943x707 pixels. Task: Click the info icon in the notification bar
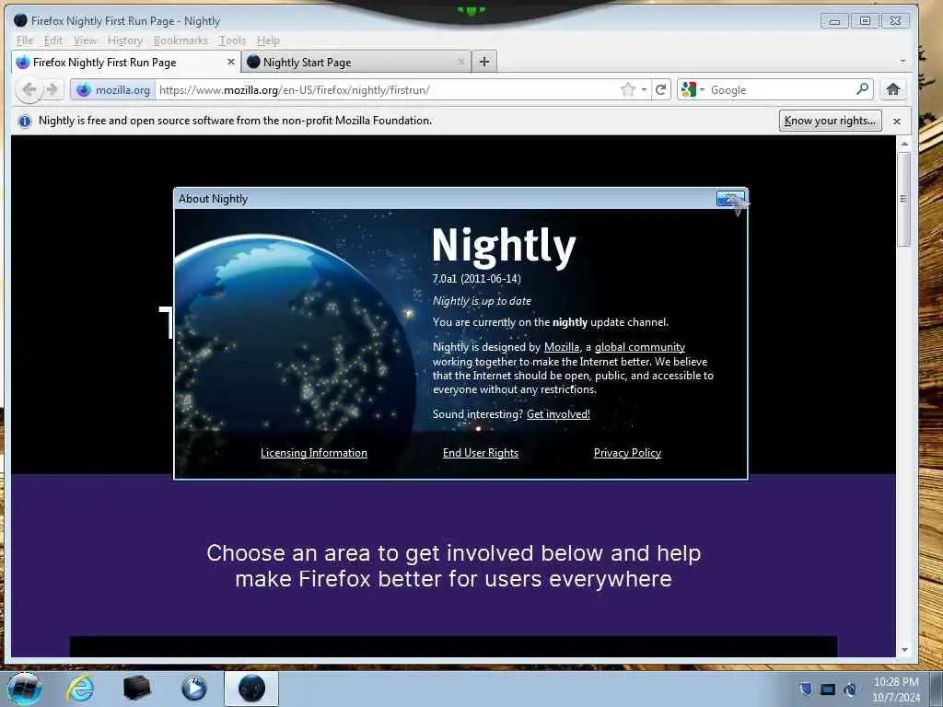(25, 122)
